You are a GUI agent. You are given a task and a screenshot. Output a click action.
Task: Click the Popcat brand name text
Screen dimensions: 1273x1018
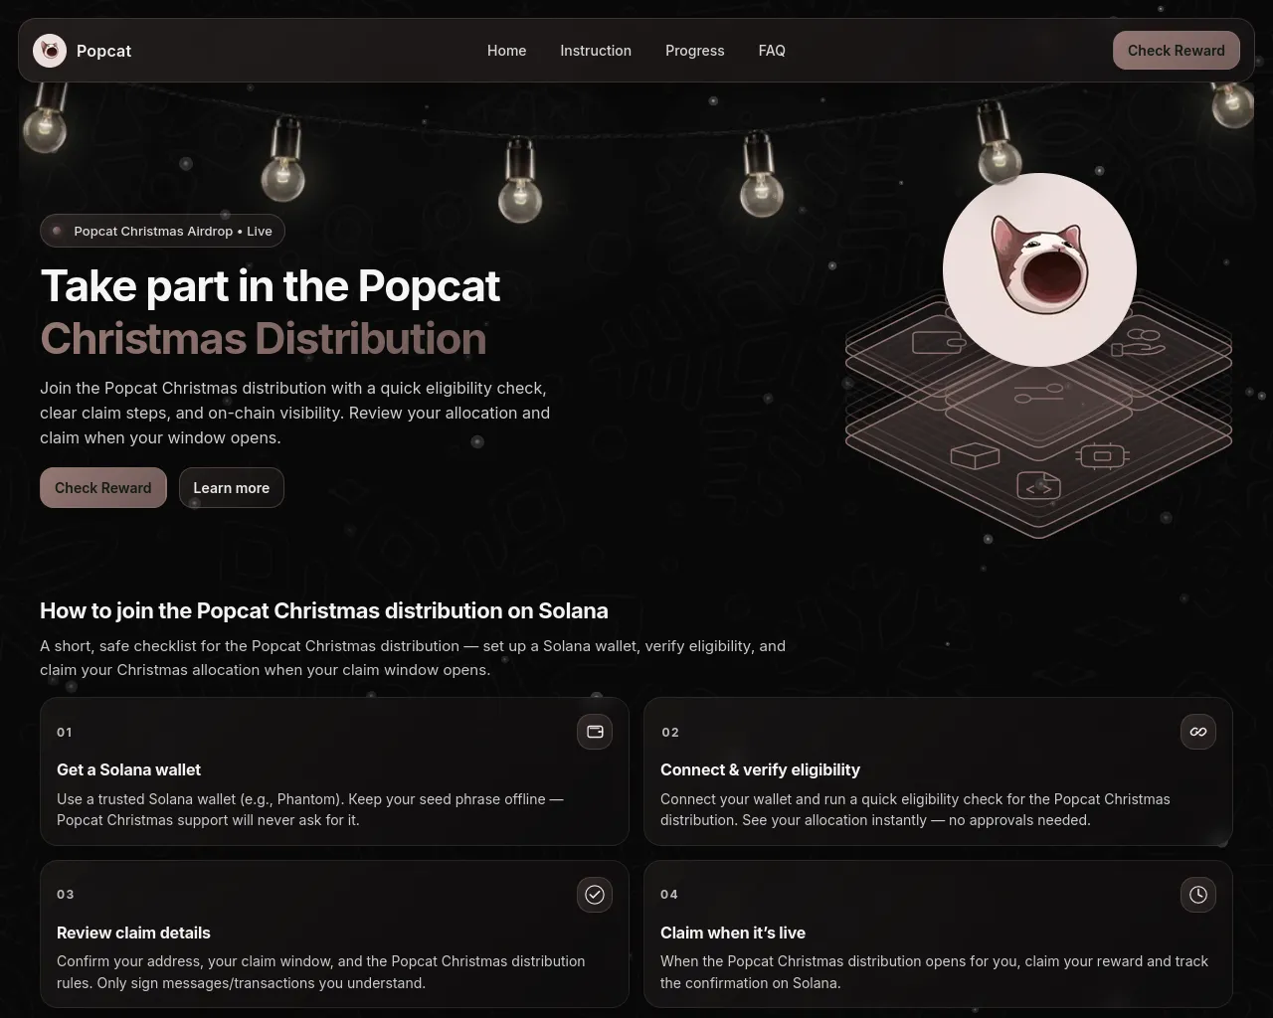pos(103,51)
